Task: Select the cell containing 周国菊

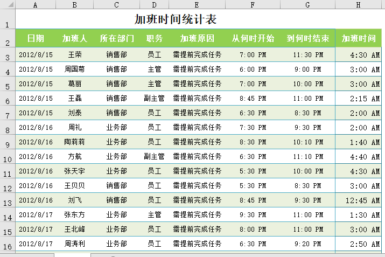Action: tap(75, 70)
